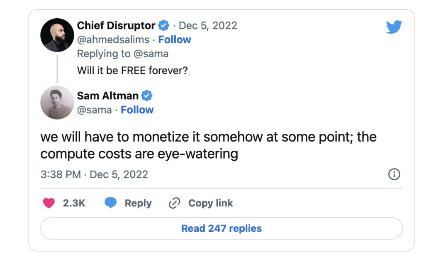Click the Dec 5, 2022 header date
The height and width of the screenshot is (262, 448).
pyautogui.click(x=208, y=26)
